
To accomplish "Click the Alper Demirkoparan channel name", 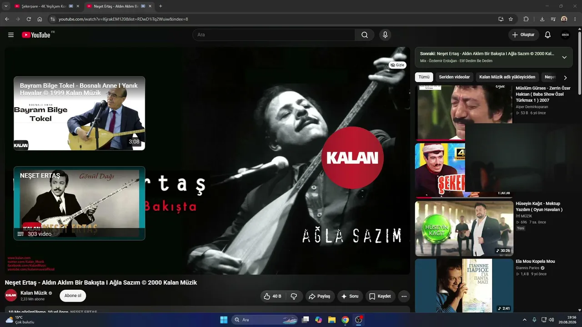I will tap(532, 107).
